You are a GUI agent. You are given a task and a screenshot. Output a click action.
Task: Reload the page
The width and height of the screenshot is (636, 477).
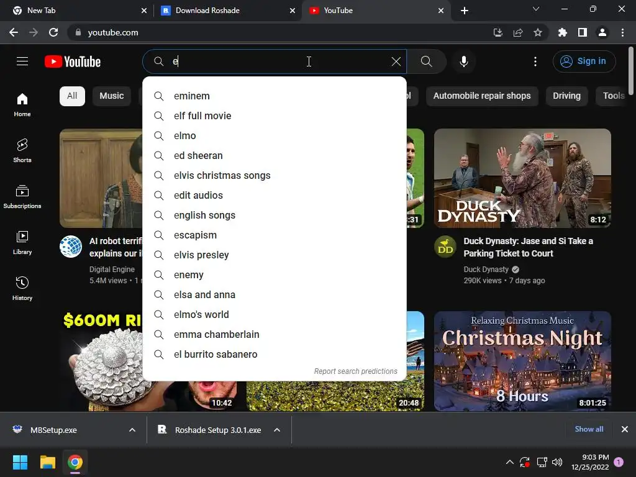[x=53, y=32]
